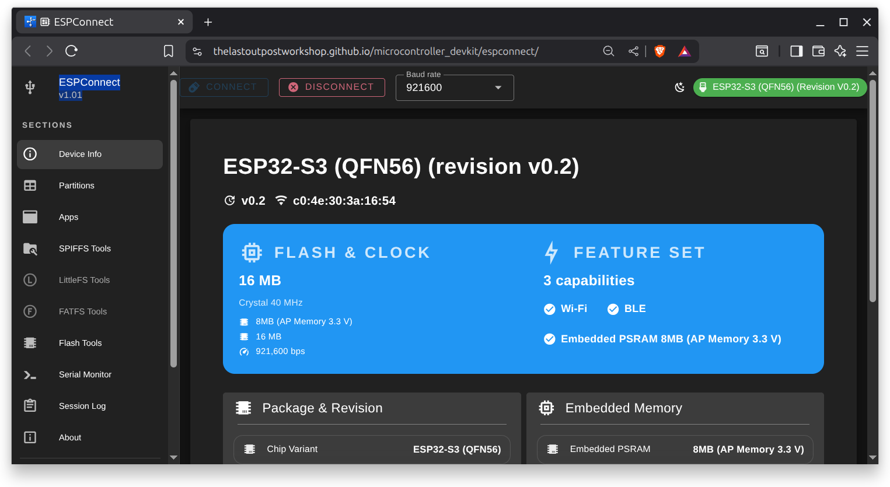Select the Apps sidebar icon
The width and height of the screenshot is (890, 487).
pyautogui.click(x=30, y=217)
